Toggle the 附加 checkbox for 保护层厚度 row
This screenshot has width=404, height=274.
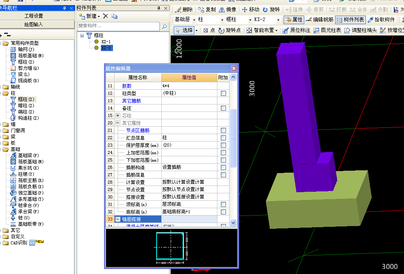tap(223, 145)
